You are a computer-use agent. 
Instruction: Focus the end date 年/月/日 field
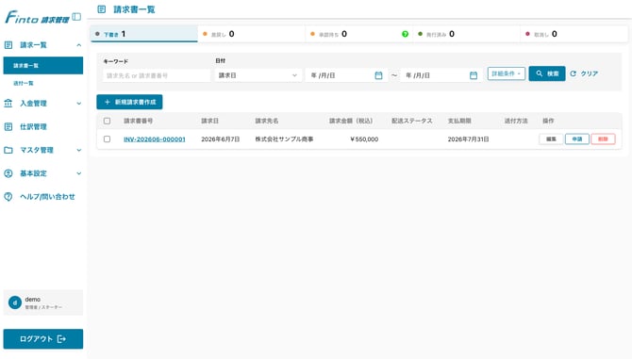pyautogui.click(x=441, y=75)
